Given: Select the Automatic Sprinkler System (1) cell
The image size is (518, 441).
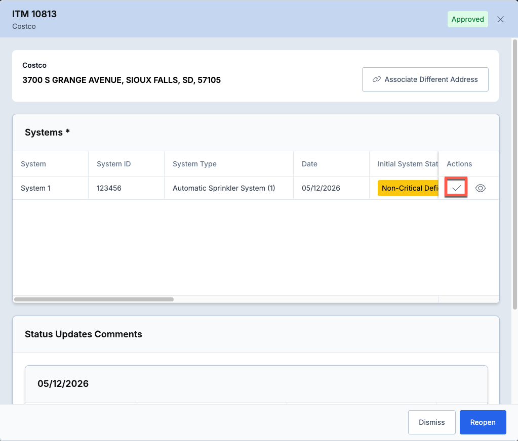Looking at the screenshot, I should [228, 188].
